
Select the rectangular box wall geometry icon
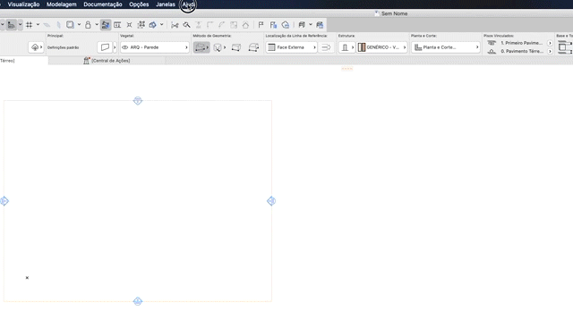(236, 47)
